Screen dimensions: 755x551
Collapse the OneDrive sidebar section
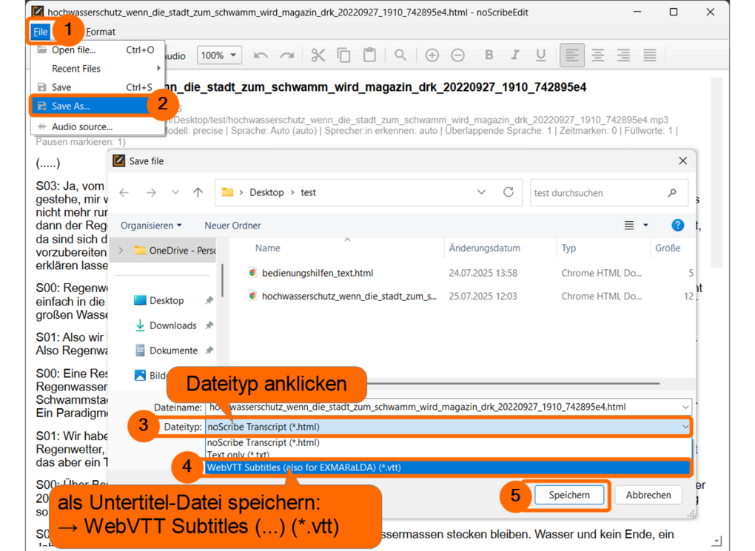121,249
